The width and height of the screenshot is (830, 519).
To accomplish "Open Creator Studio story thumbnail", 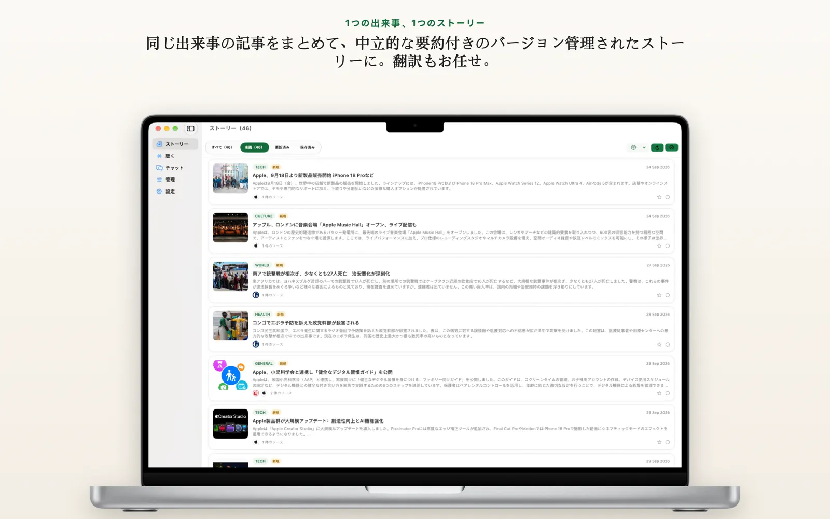I will click(230, 424).
